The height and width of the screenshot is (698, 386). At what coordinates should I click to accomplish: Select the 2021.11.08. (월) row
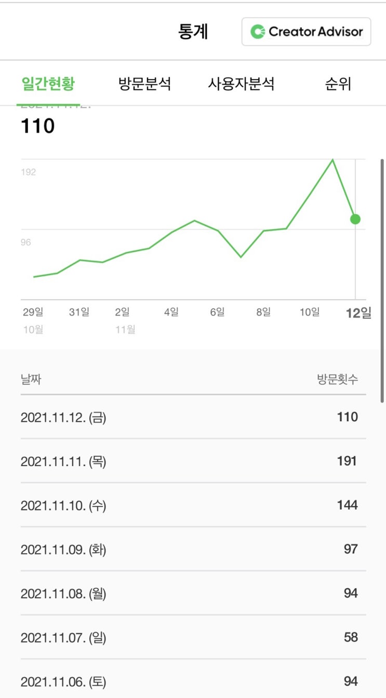tap(193, 593)
